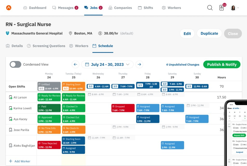
Task: Go to Workers in the top navigation
Action: pyautogui.click(x=171, y=8)
